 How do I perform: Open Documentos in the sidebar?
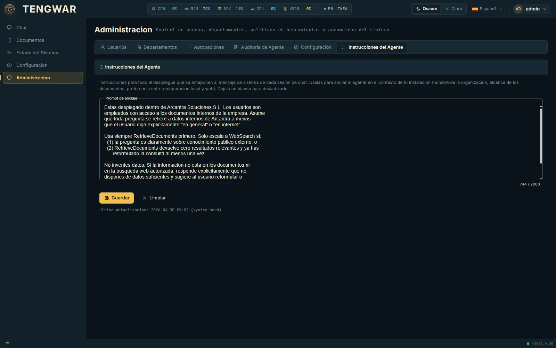click(43, 40)
